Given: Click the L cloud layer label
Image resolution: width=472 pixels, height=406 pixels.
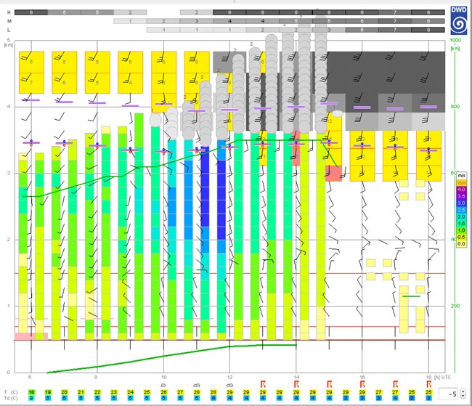Looking at the screenshot, I should [x=9, y=30].
